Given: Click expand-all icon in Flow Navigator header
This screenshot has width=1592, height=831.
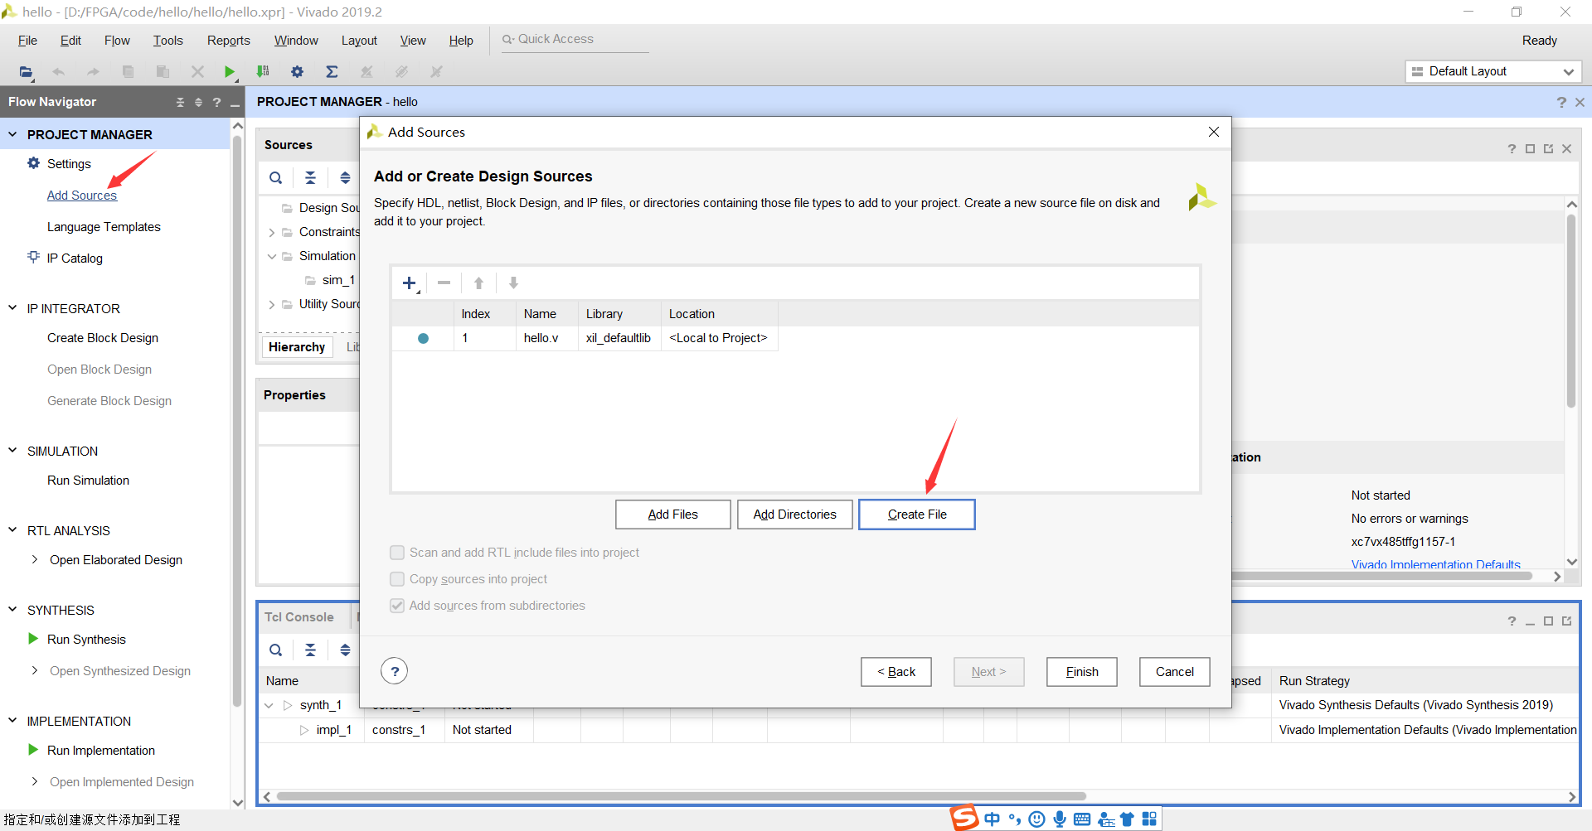Looking at the screenshot, I should [x=198, y=103].
